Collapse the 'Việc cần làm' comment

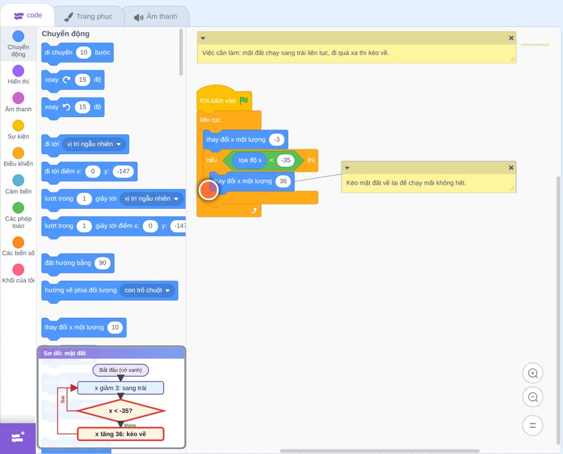[x=203, y=38]
